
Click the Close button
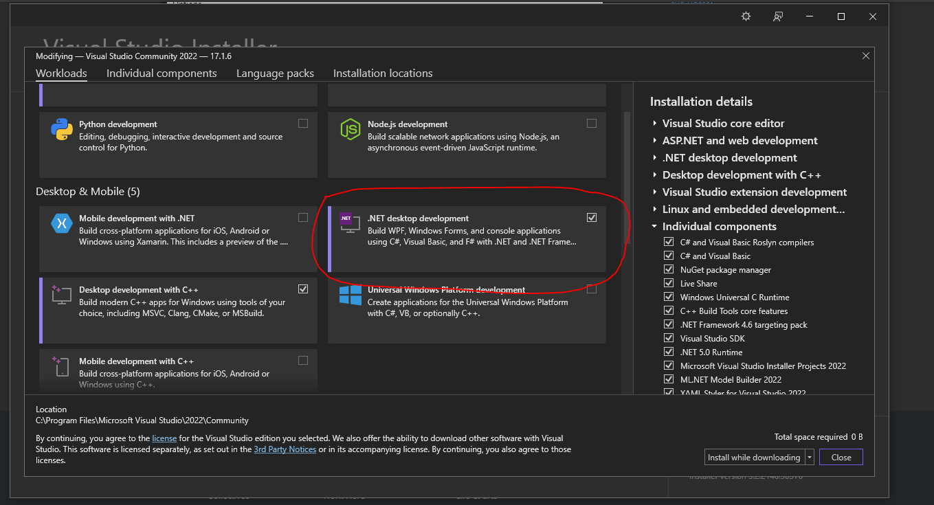841,457
